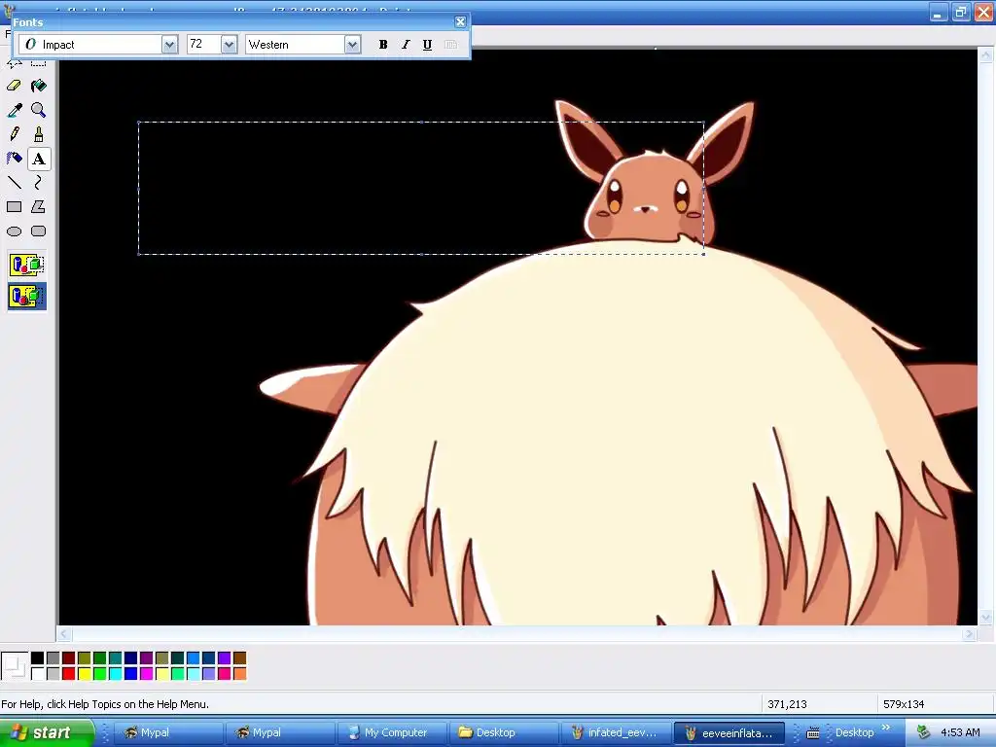Click the eeveeinflata... taskbar button

click(x=729, y=732)
